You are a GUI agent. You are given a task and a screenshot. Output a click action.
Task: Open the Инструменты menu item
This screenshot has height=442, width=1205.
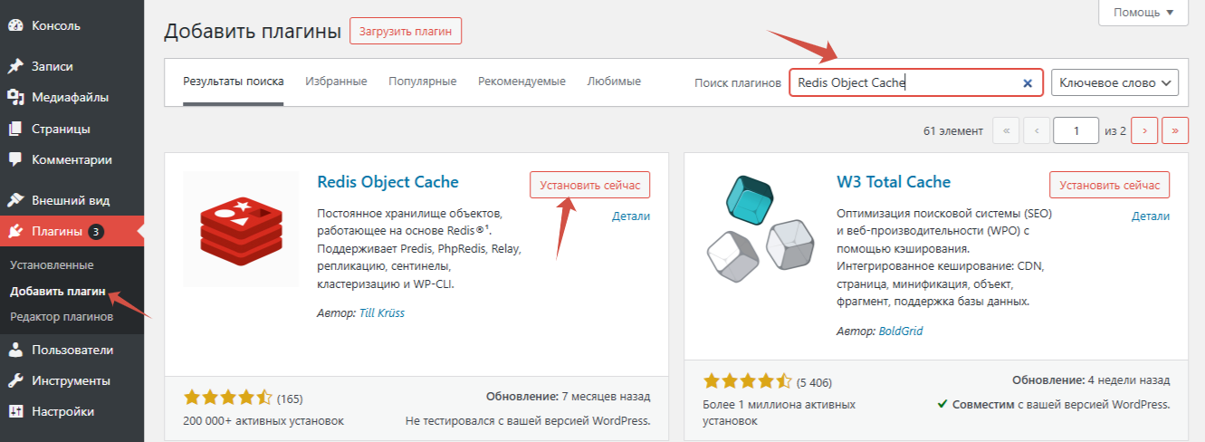pyautogui.click(x=72, y=380)
